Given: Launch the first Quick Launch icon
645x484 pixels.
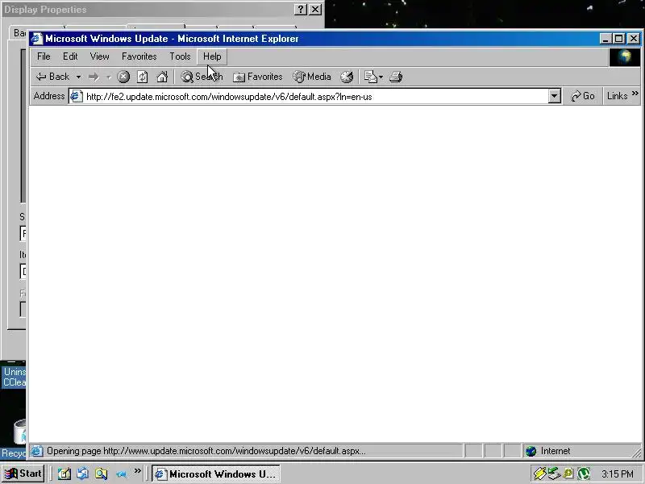Looking at the screenshot, I should (64, 474).
